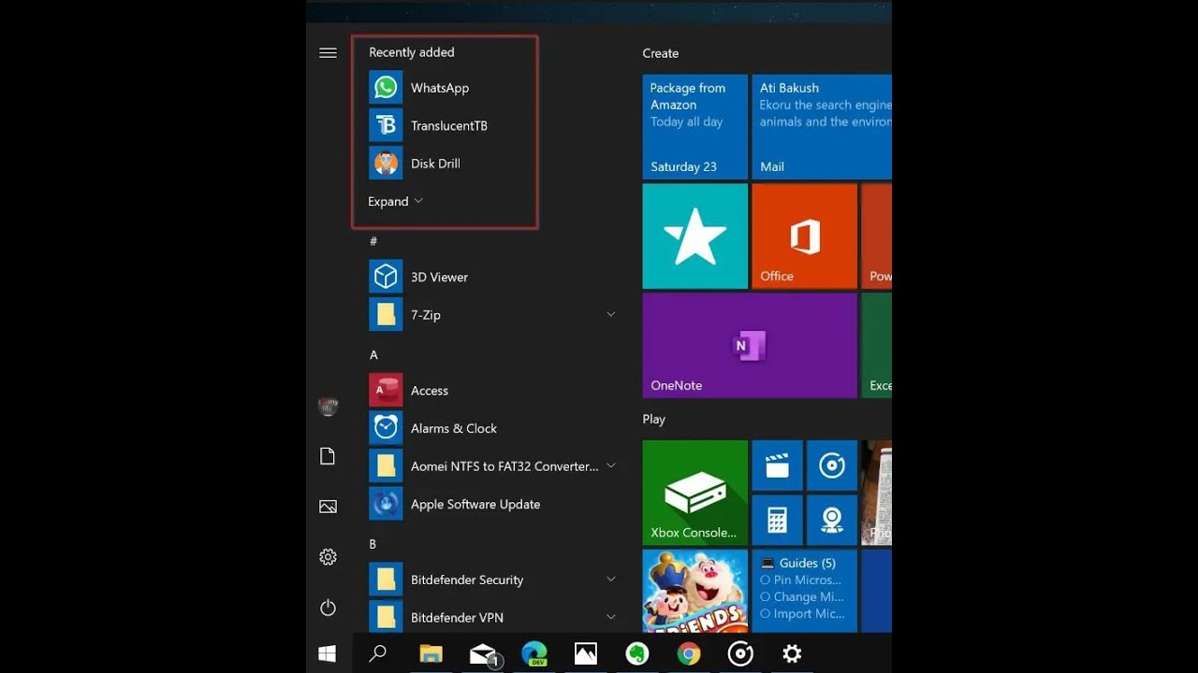The width and height of the screenshot is (1198, 673).
Task: Open the Calendar tile showing Saturday 23
Action: (x=695, y=127)
